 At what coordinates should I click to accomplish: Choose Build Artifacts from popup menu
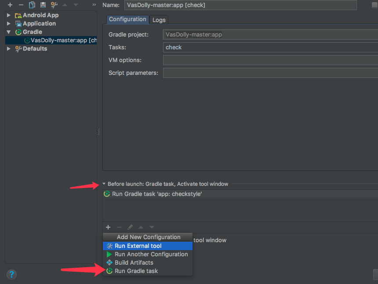coord(134,262)
